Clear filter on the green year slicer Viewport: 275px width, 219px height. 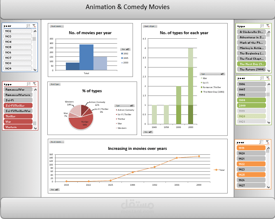point(268,78)
